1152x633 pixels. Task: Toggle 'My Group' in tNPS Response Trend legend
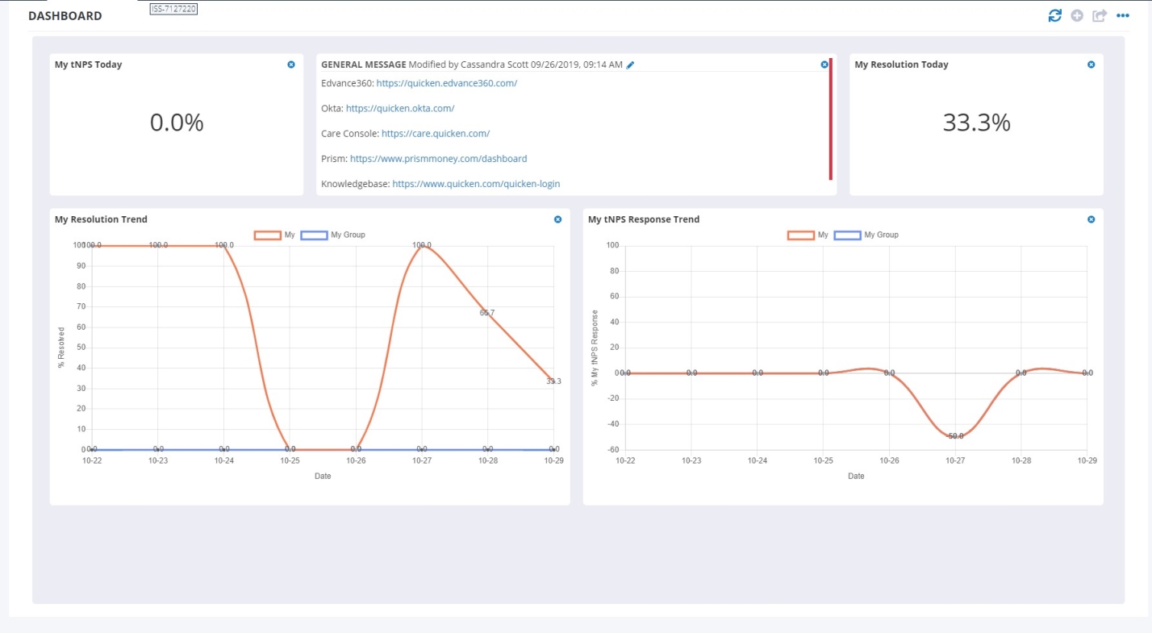coord(866,235)
